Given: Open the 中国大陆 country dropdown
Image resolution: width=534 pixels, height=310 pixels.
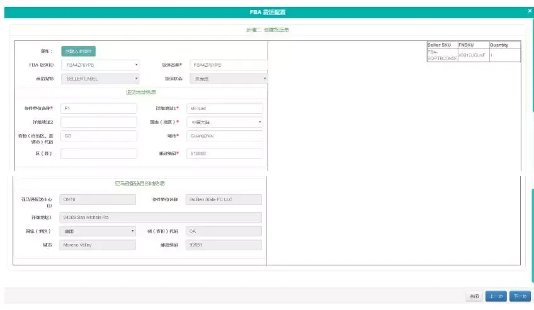Looking at the screenshot, I should click(225, 122).
